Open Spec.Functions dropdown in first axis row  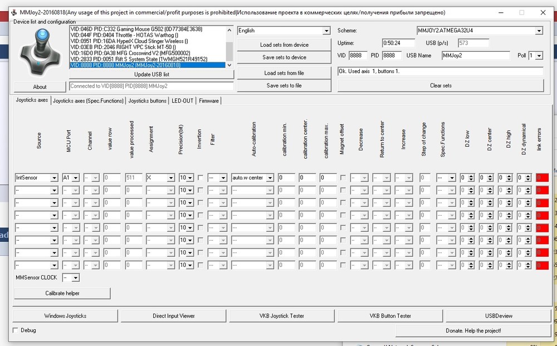pos(452,178)
